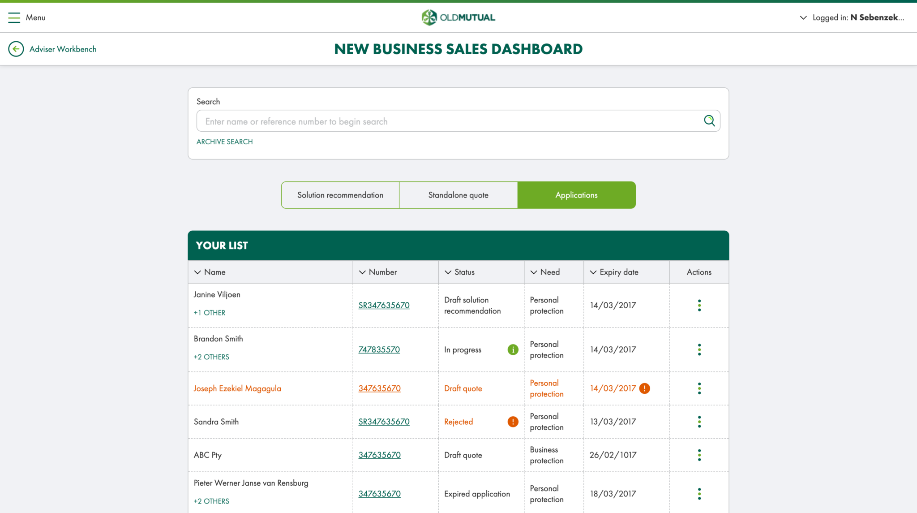The height and width of the screenshot is (513, 917).
Task: Click green info icon beside In progress
Action: (513, 349)
